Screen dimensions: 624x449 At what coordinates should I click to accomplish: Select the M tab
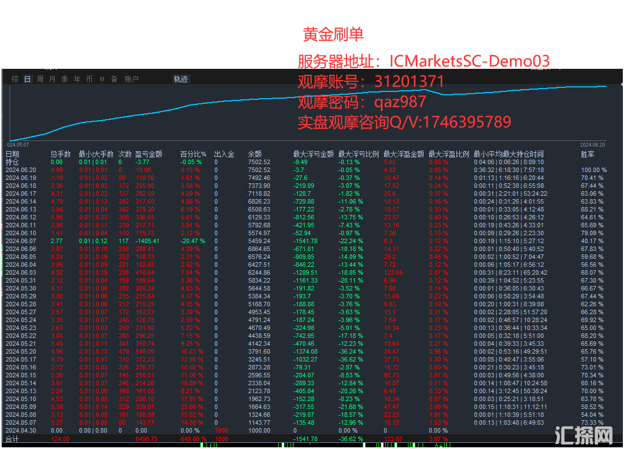[x=102, y=80]
